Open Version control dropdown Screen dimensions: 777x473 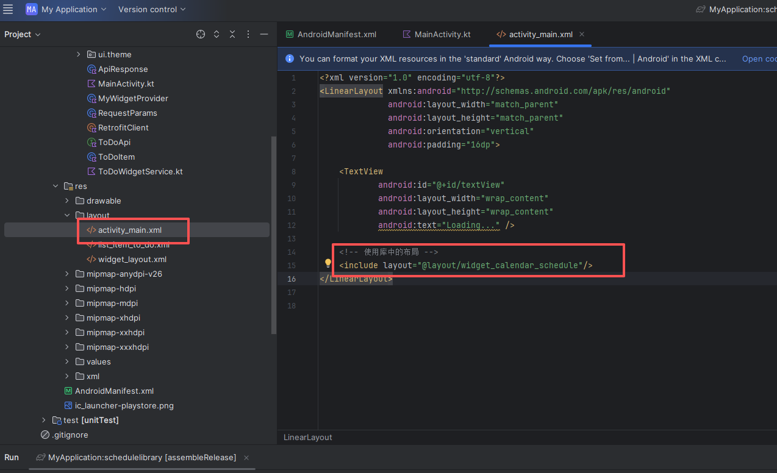[x=152, y=9]
